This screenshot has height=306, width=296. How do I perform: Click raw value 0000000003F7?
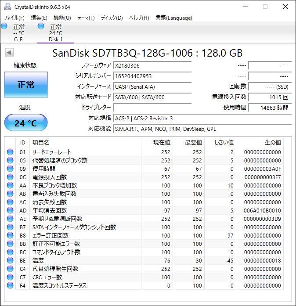[x=263, y=177]
